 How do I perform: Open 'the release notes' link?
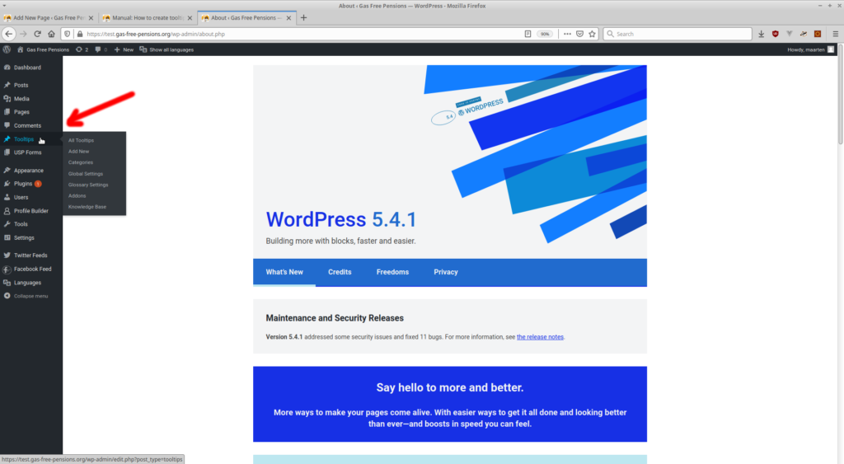click(x=540, y=337)
